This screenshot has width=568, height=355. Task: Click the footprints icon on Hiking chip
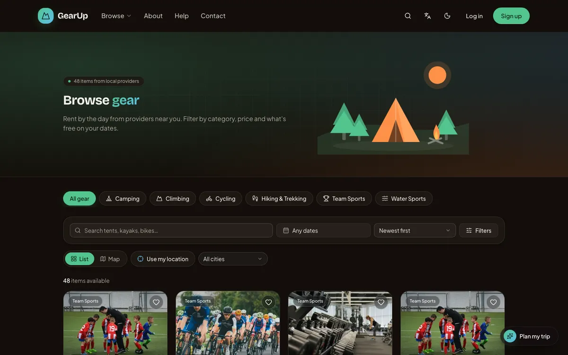255,198
